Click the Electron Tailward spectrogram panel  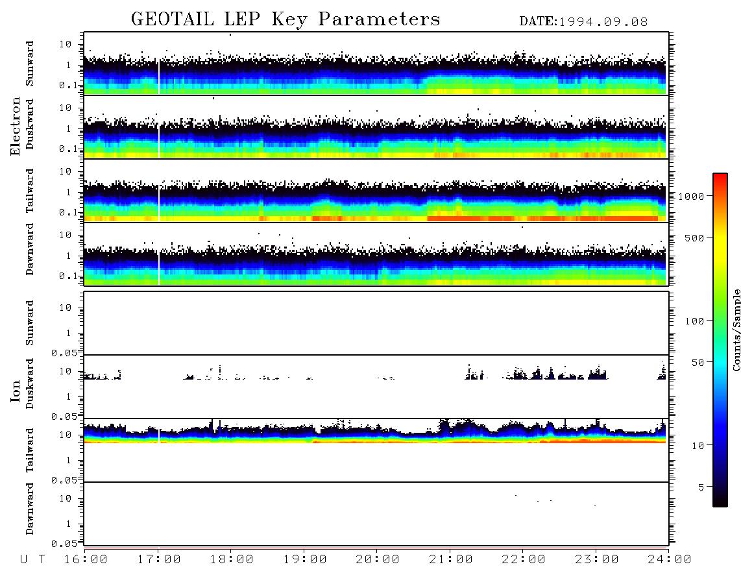(376, 191)
